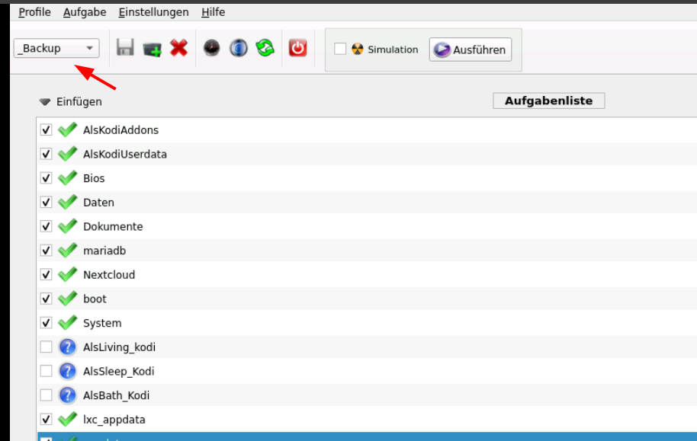Click the green check icon for AlsKodiUserdata
The image size is (697, 441).
point(68,154)
